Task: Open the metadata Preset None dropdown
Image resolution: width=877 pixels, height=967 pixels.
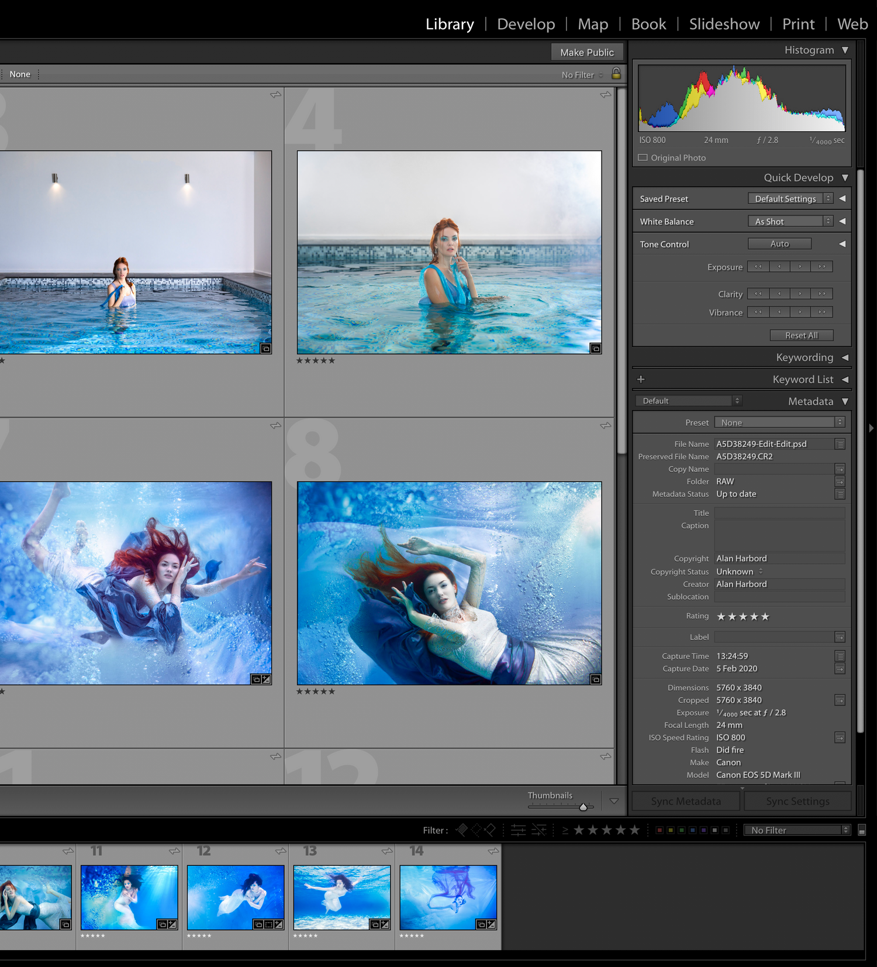Action: [x=779, y=422]
